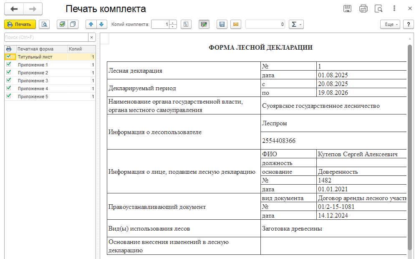Move selected form down with arrow
Image resolution: width=419 pixels, height=259 pixels.
[x=101, y=24]
